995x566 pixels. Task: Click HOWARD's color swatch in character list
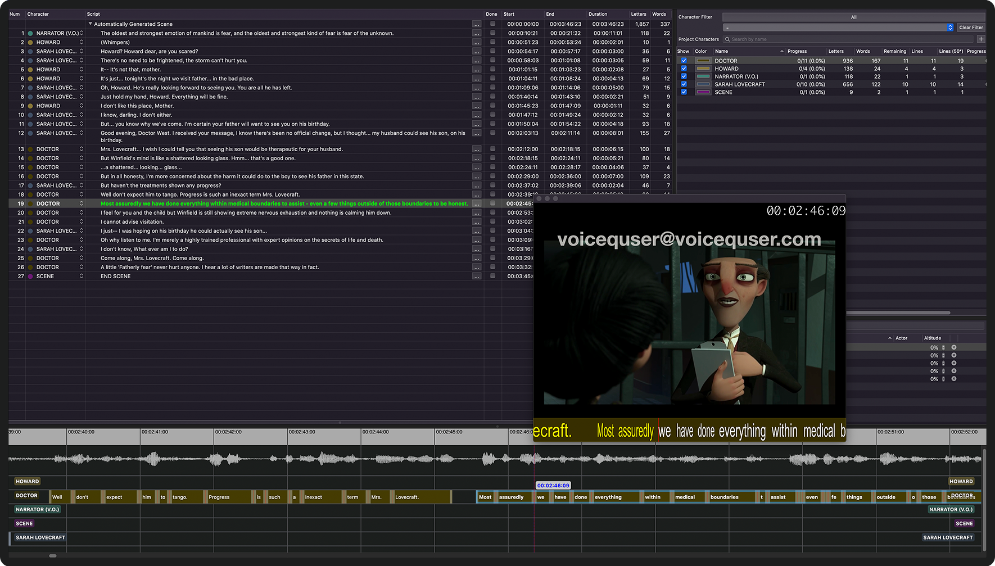pos(703,69)
